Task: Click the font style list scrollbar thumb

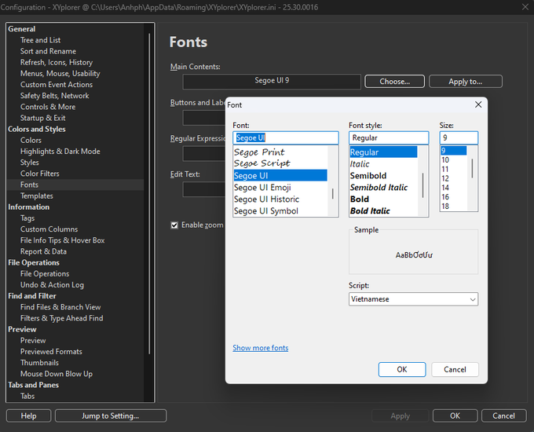Action: tap(422, 185)
